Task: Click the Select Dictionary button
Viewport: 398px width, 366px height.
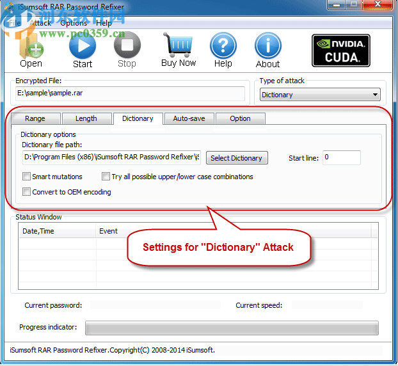Action: click(237, 158)
